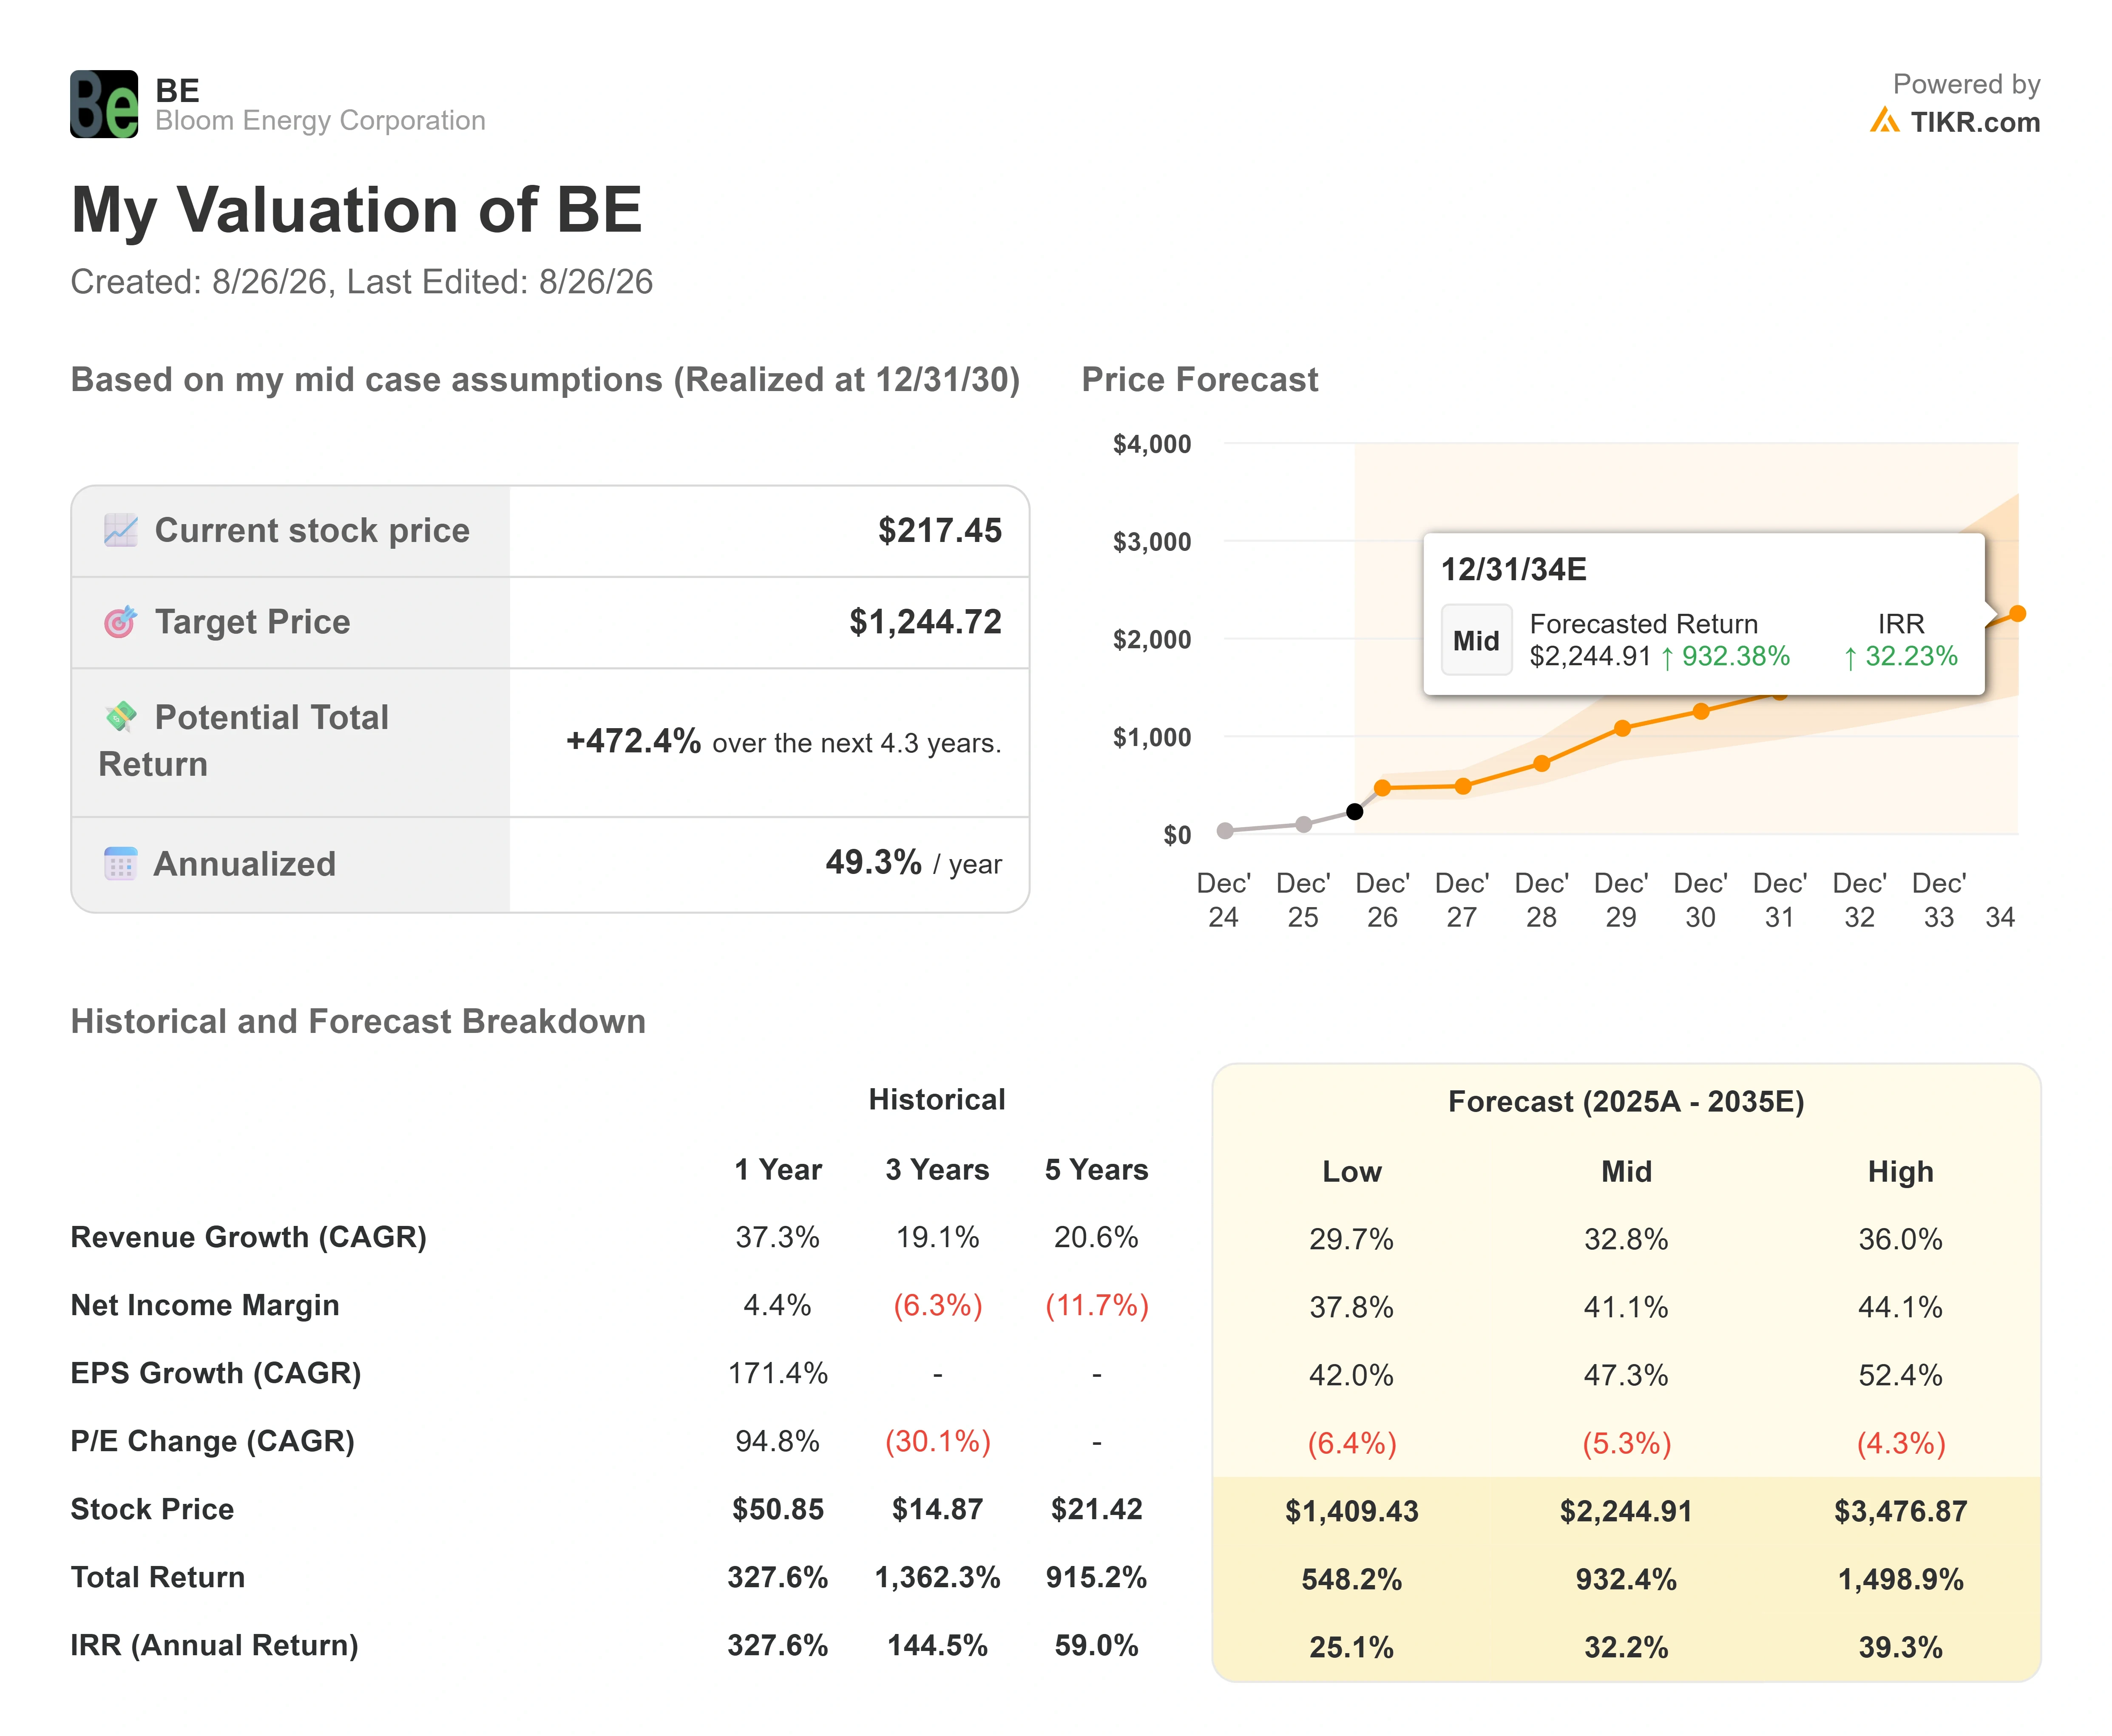Select the High forecast column header
This screenshot has width=2112, height=1736.
(x=1900, y=1171)
